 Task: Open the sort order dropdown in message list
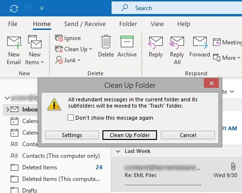[232, 92]
